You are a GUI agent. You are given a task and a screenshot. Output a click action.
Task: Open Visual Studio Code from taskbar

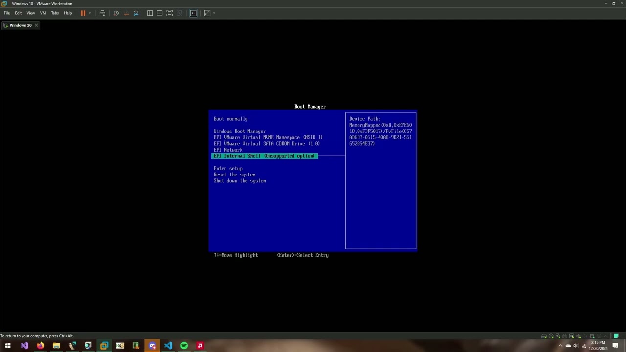[x=168, y=346]
